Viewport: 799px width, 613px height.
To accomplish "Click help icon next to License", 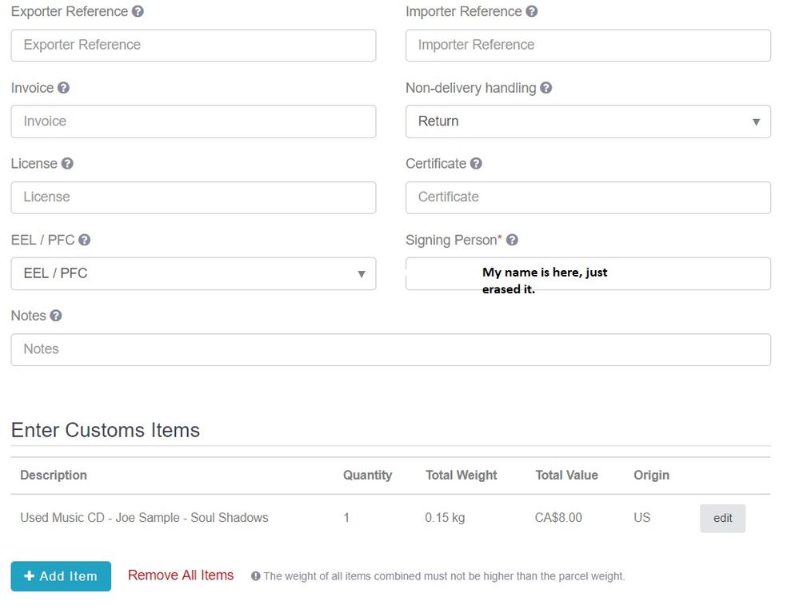I will (67, 164).
